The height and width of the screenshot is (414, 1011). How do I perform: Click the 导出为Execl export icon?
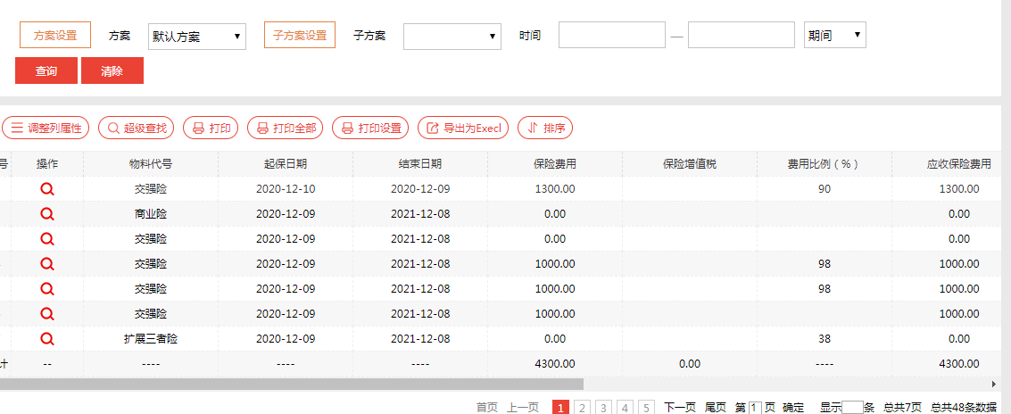tap(433, 128)
